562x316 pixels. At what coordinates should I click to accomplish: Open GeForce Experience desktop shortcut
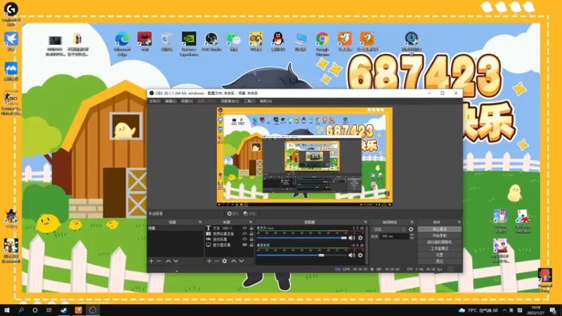[189, 44]
